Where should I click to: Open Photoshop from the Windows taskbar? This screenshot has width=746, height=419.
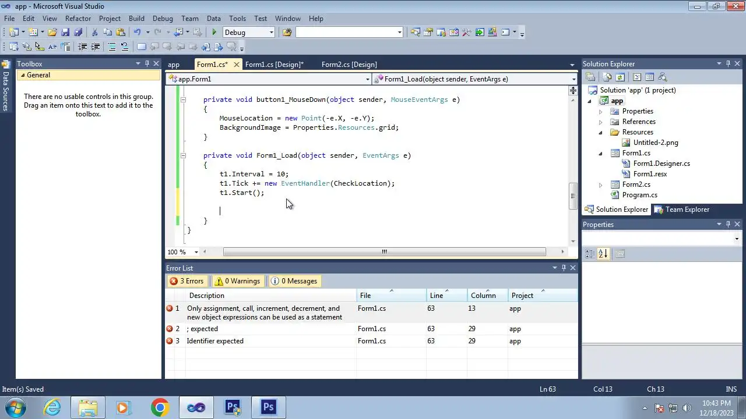[x=269, y=407]
